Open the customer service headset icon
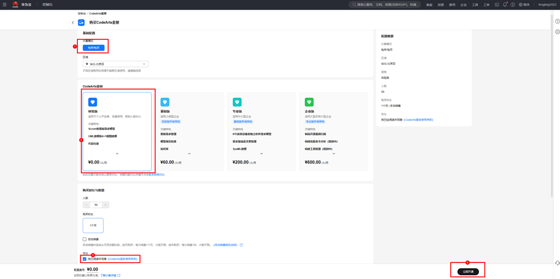 click(x=557, y=262)
